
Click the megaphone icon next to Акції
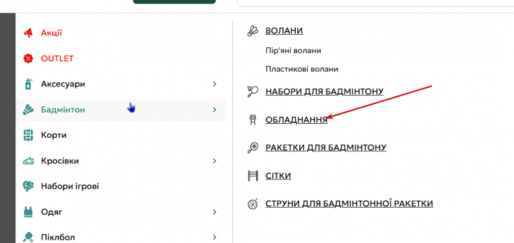[28, 33]
